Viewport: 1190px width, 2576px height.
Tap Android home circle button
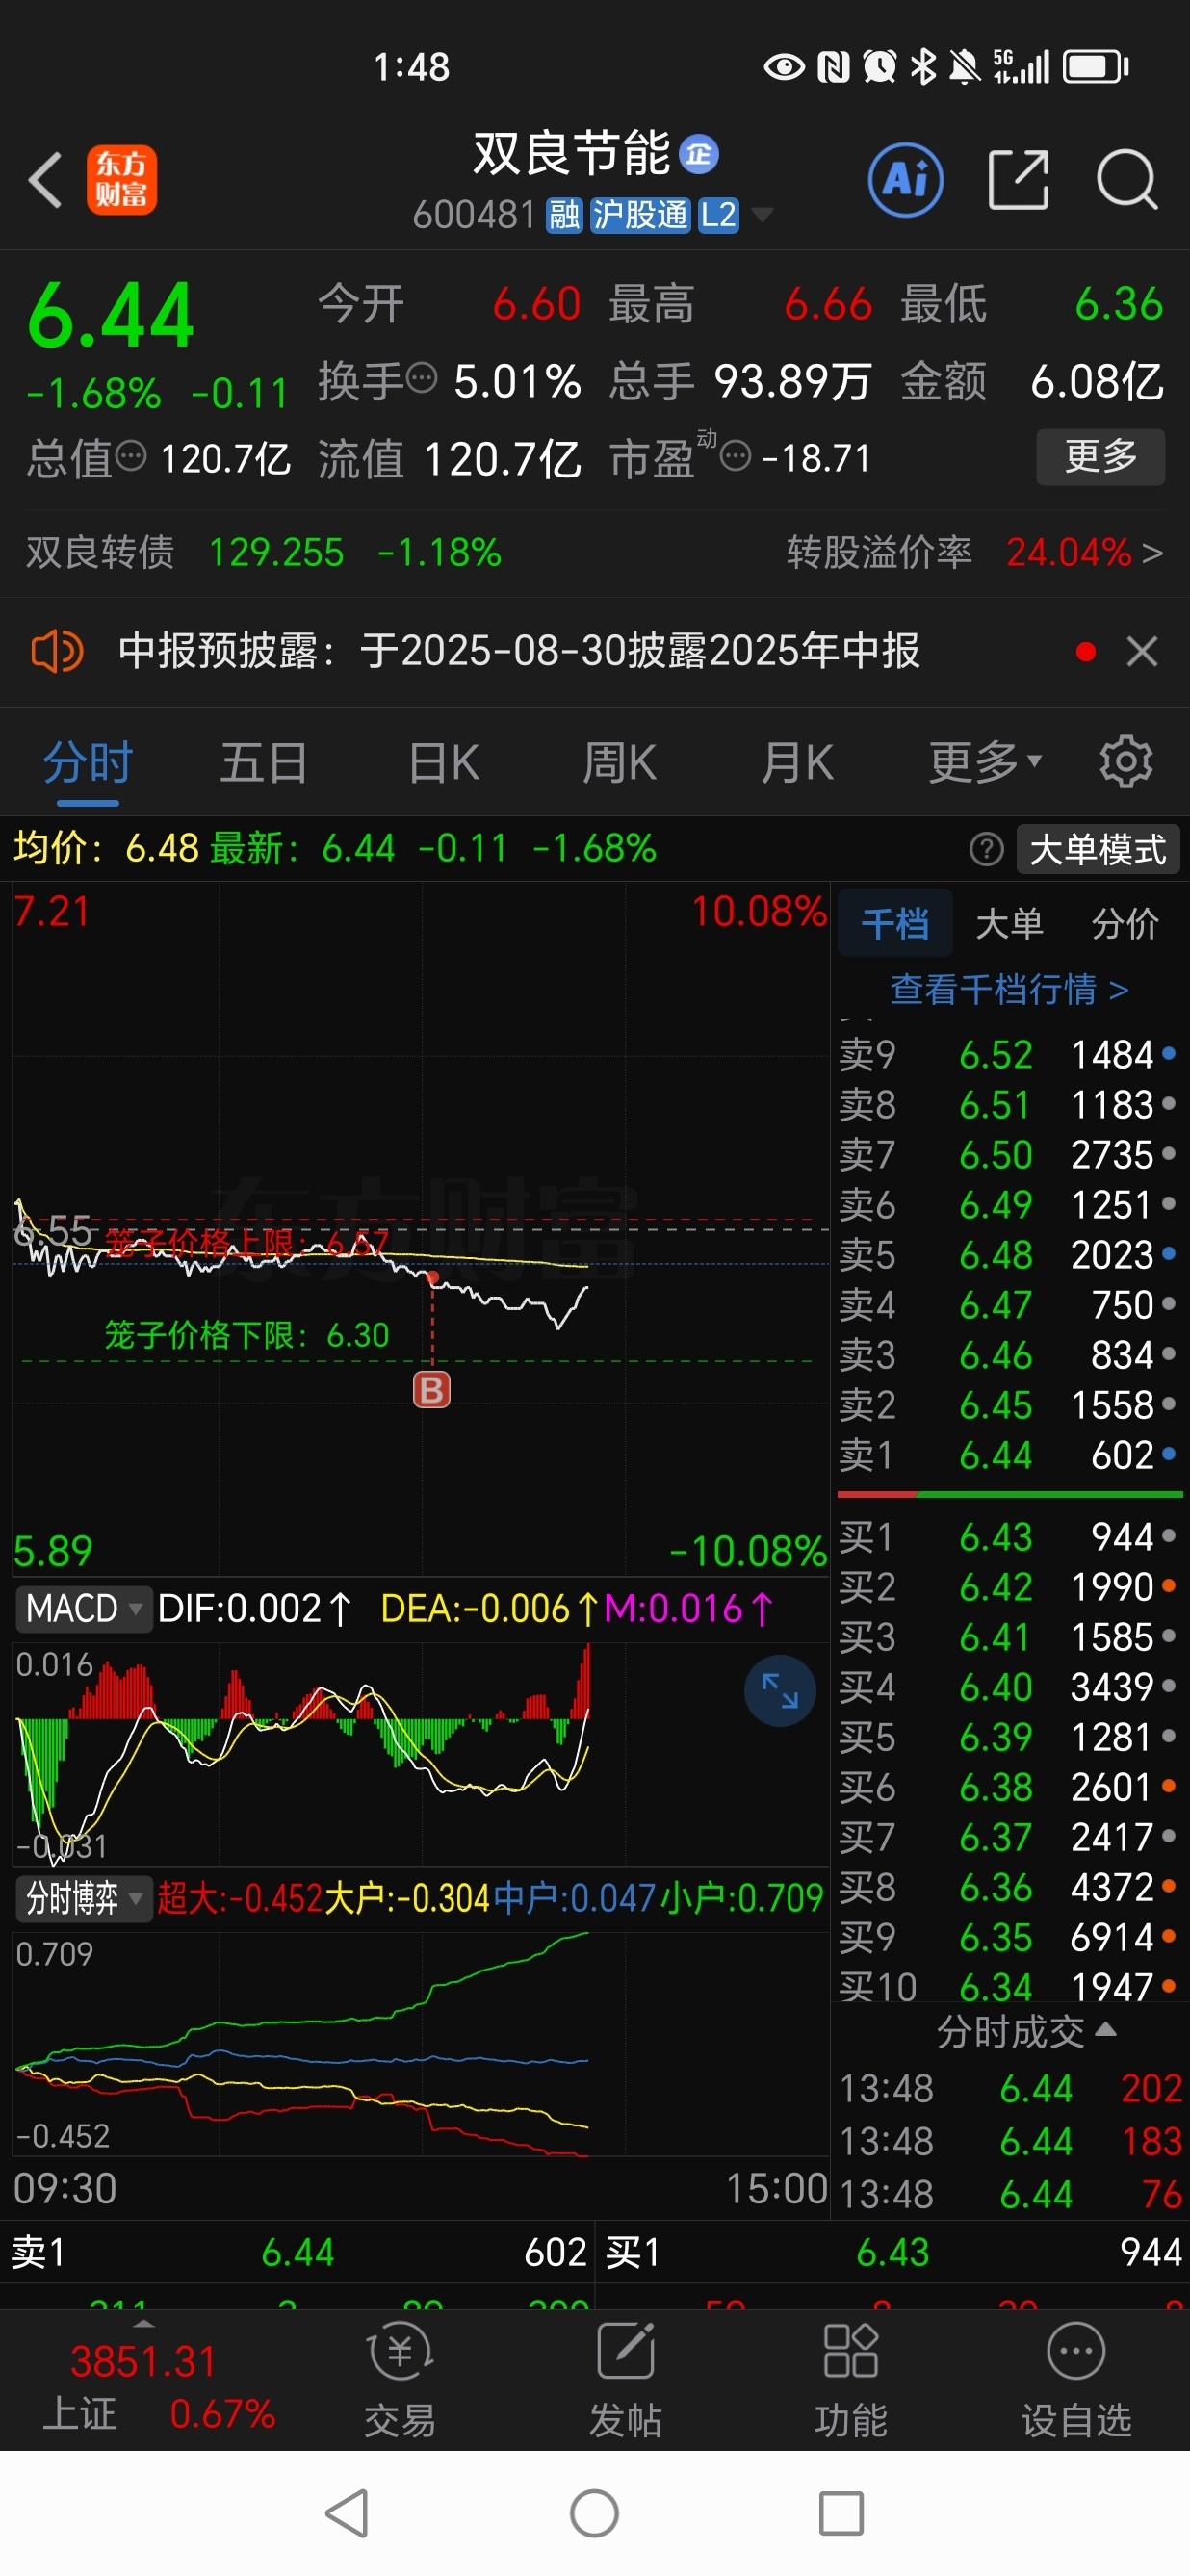click(594, 2513)
